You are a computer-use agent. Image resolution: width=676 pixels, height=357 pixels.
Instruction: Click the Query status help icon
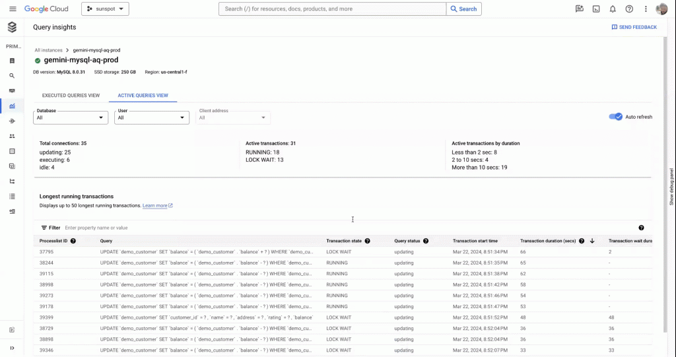coord(426,241)
